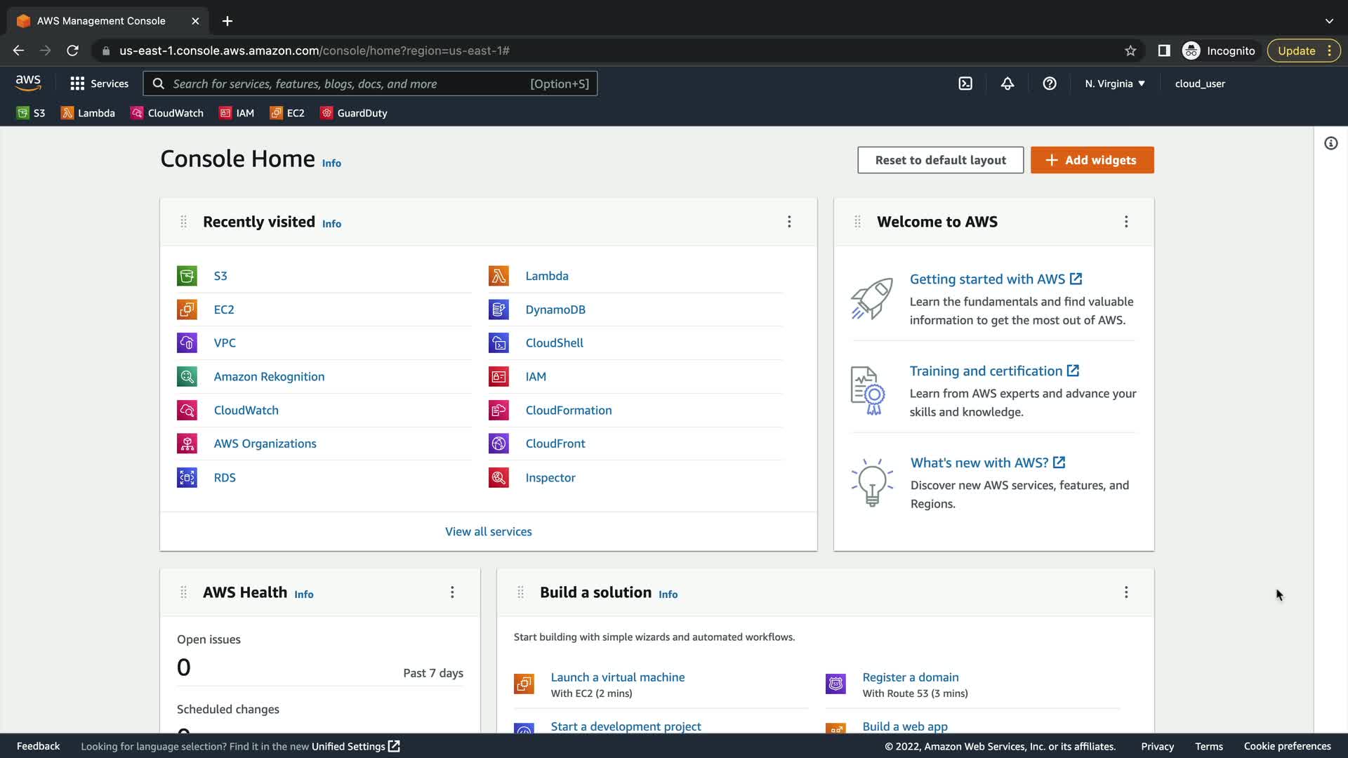Click the notifications bell icon

(1007, 84)
